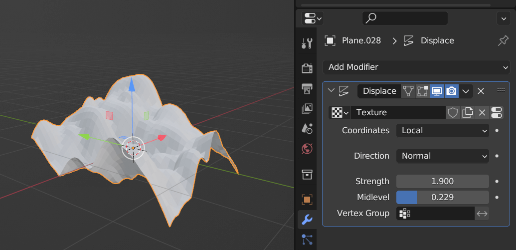516x250 pixels.
Task: Click the green plane gizmo square
Action: 147,116
